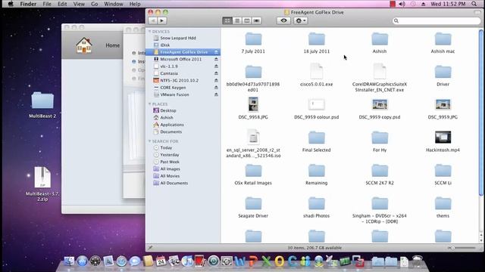The image size is (485, 272).
Task: Eject the CORE Keygen volume
Action: click(216, 88)
